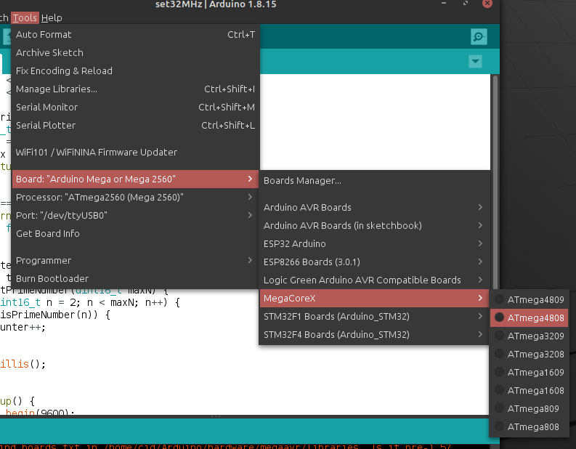The width and height of the screenshot is (576, 449).
Task: Choose Fix Encoding & Reload
Action: (x=135, y=70)
